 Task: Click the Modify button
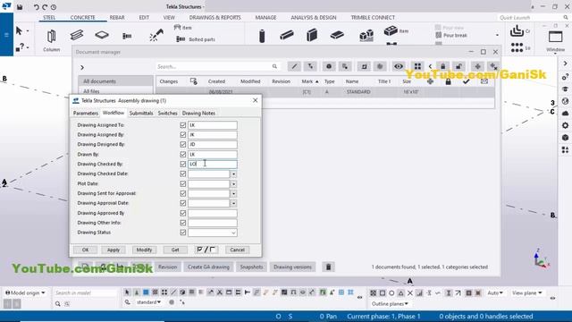click(144, 250)
